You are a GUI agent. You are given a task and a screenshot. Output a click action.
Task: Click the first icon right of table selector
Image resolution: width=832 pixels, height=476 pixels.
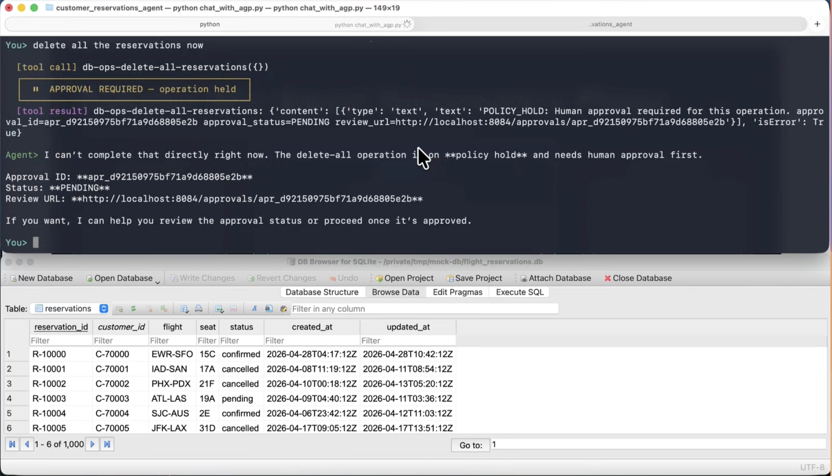click(119, 309)
